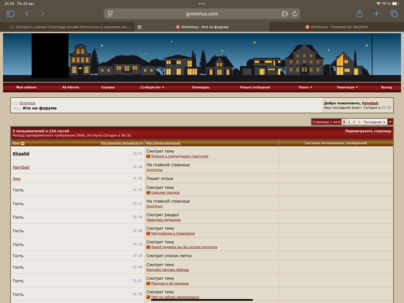Sort the list by Имя column
404x303 pixels.
(x=16, y=143)
